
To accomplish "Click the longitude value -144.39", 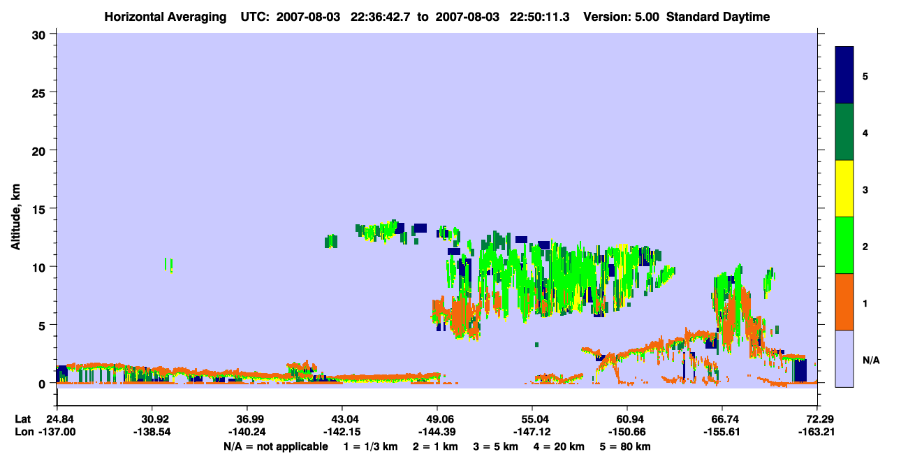I will point(437,432).
